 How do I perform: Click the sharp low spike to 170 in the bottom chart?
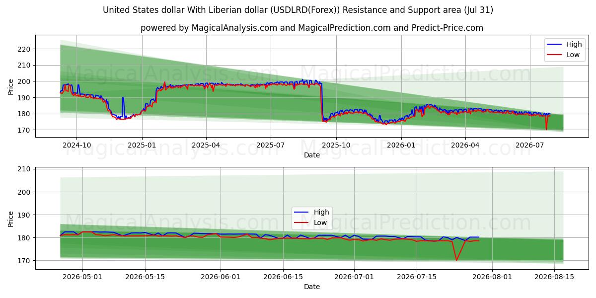[x=456, y=259]
